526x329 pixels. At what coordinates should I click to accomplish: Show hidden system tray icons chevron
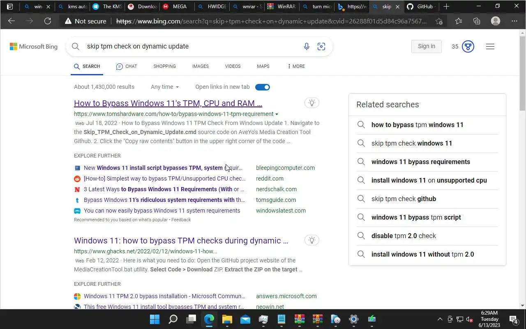coord(440,319)
